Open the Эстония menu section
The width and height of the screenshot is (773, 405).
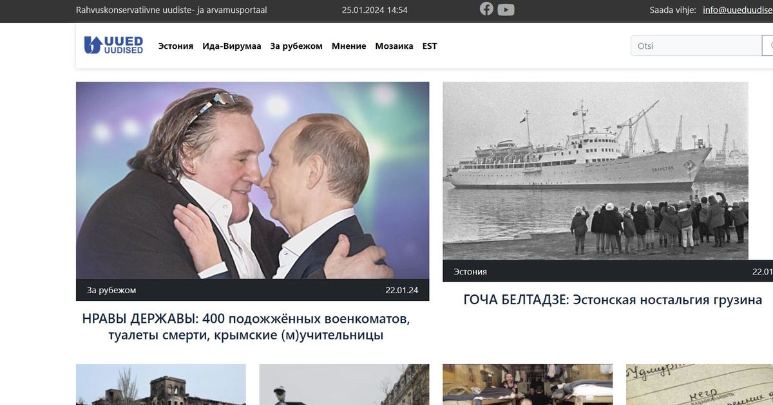click(x=176, y=46)
